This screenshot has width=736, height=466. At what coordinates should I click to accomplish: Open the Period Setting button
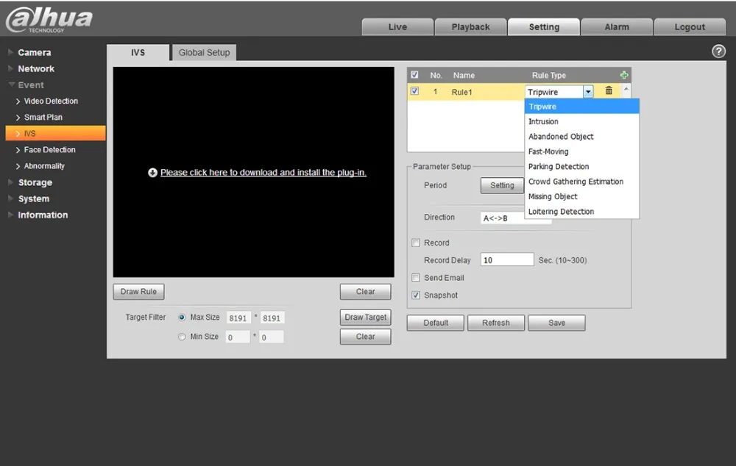point(502,185)
